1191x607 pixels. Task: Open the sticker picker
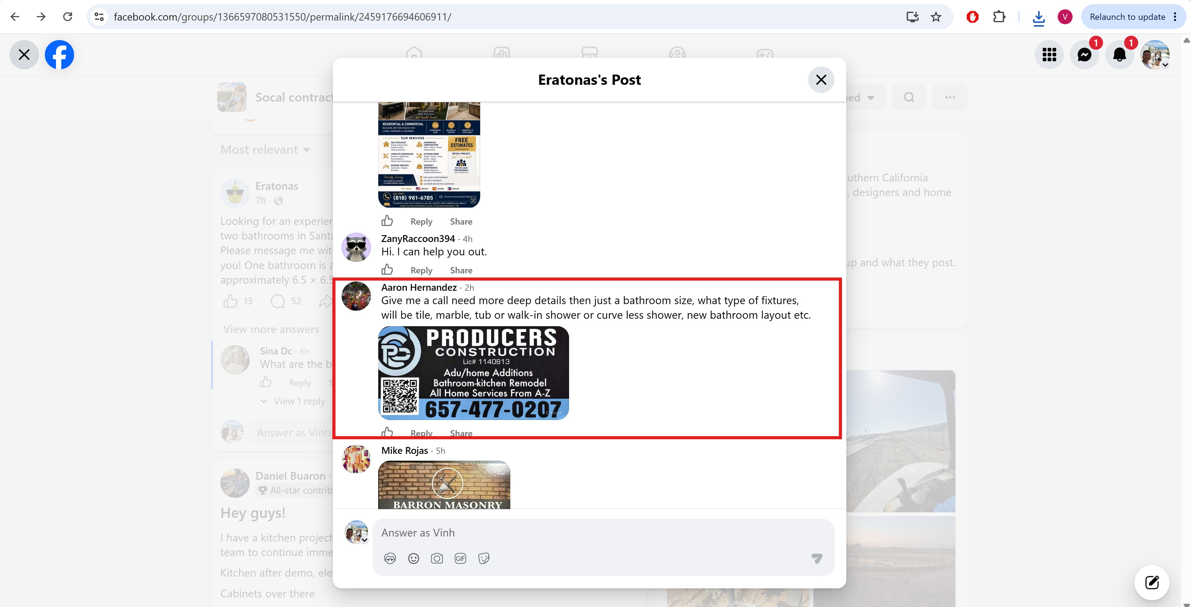tap(484, 559)
